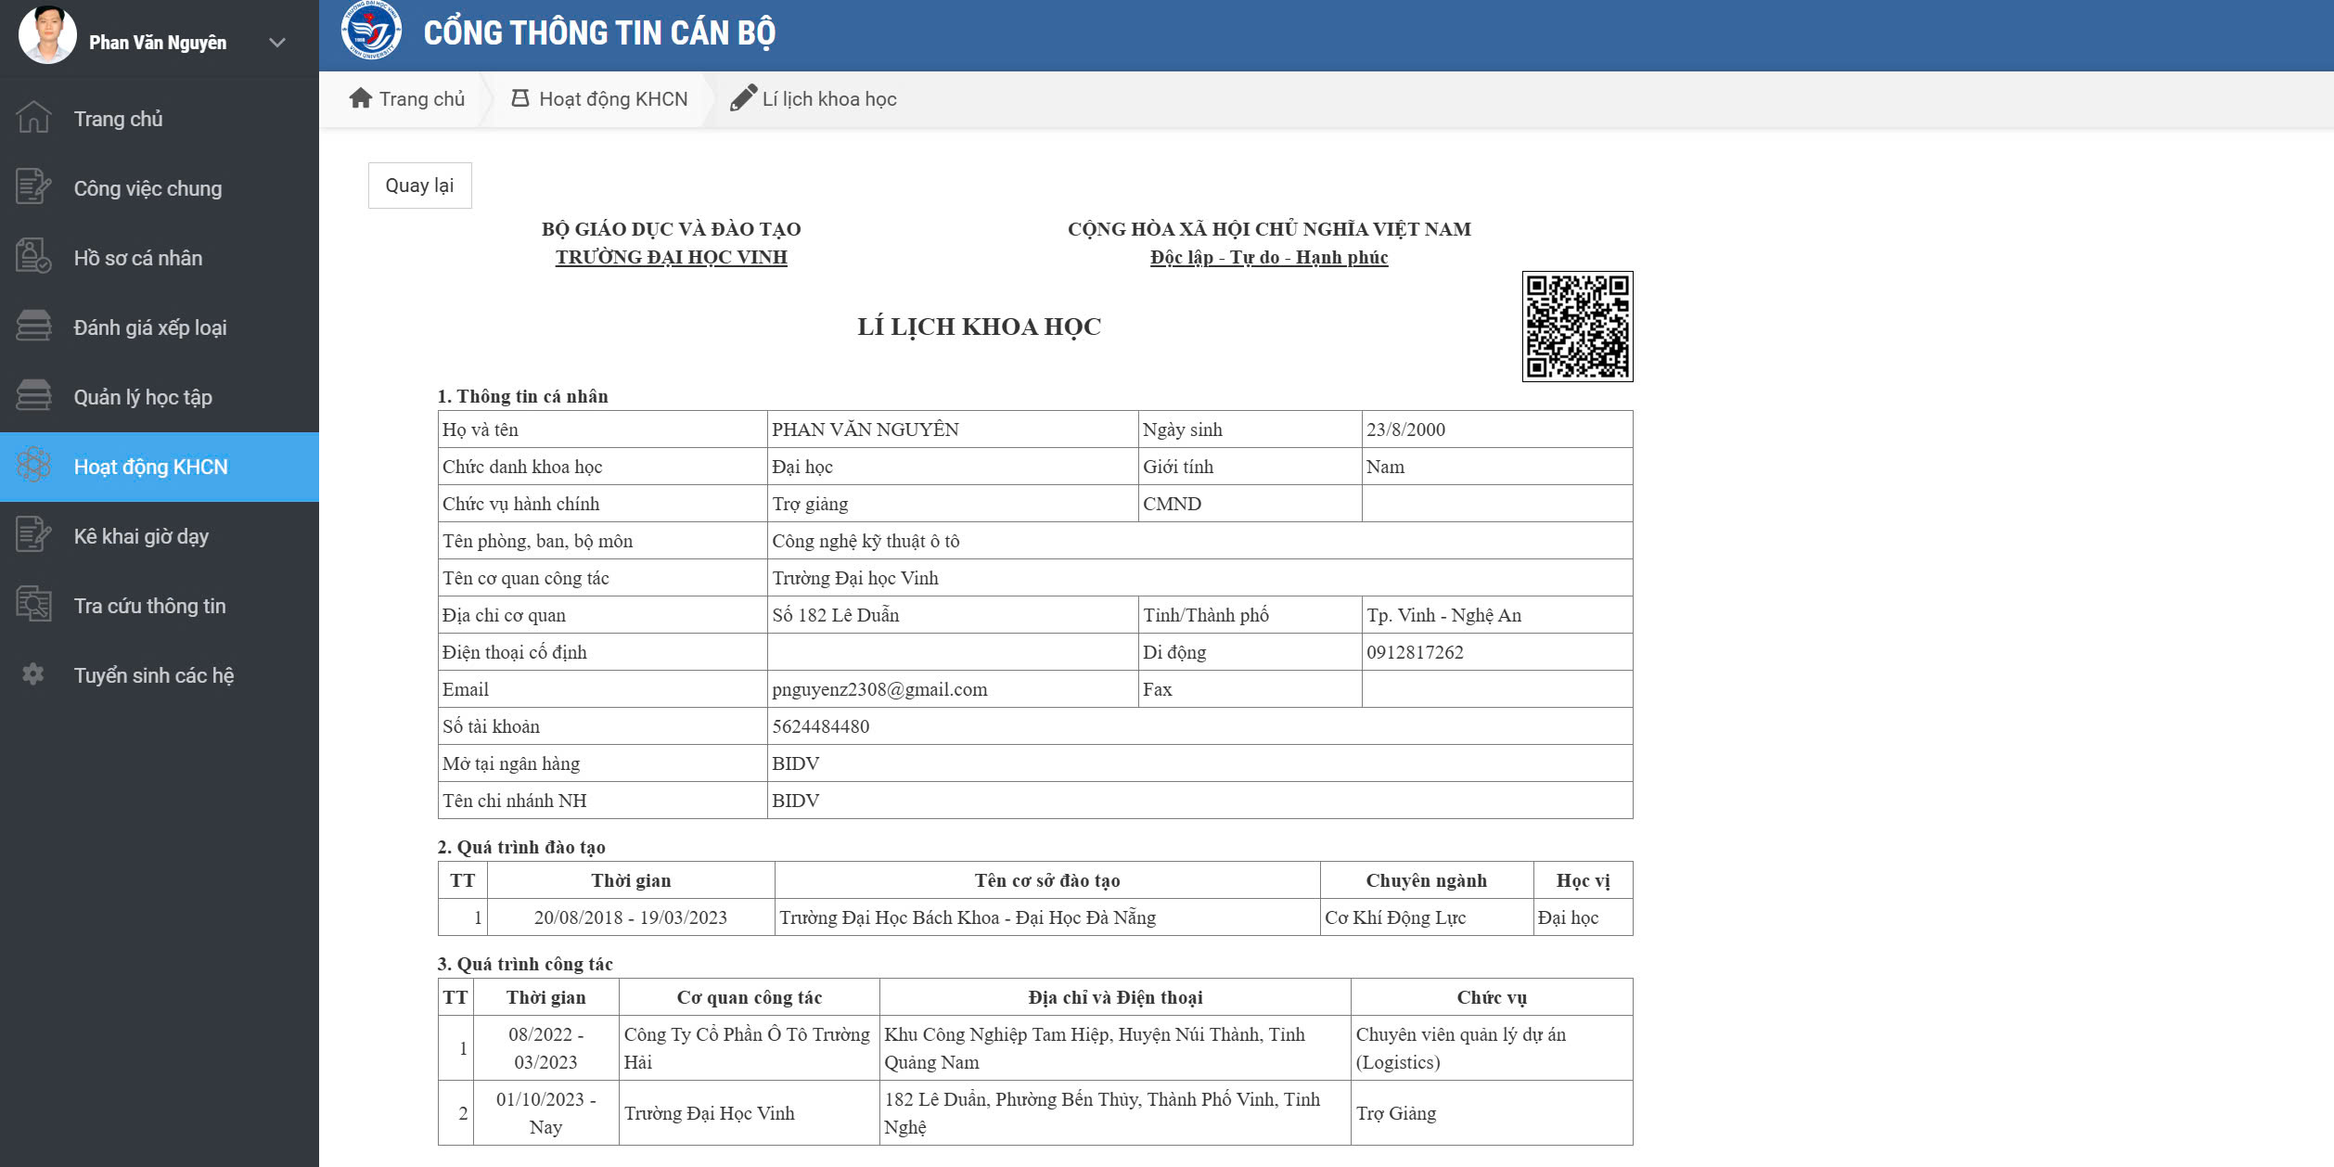The image size is (2334, 1167).
Task: Open the Hồ sơ cá nhân menu item
Action: click(160, 258)
